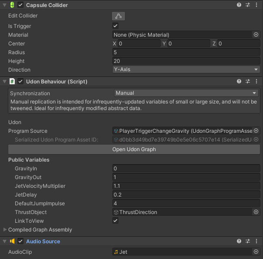The height and width of the screenshot is (259, 263).
Task: Click the Radius input field
Action: 186,52
